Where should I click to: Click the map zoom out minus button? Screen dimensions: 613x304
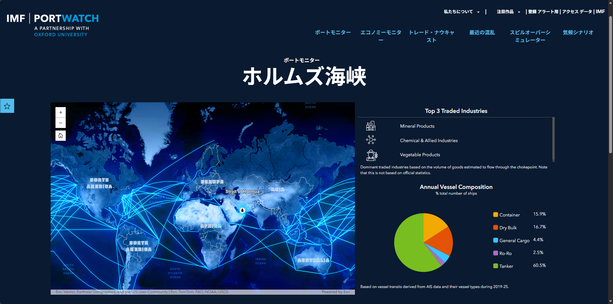tap(61, 123)
